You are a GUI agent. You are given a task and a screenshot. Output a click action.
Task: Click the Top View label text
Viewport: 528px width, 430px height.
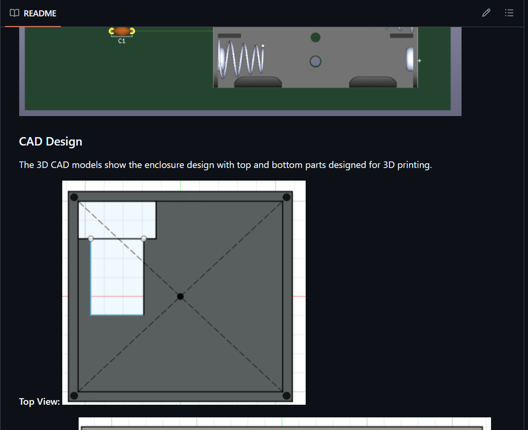tap(39, 401)
